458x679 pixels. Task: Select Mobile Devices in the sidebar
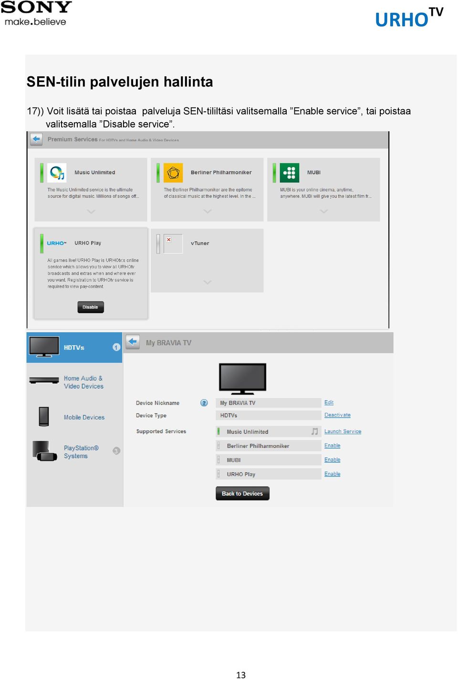pos(74,417)
